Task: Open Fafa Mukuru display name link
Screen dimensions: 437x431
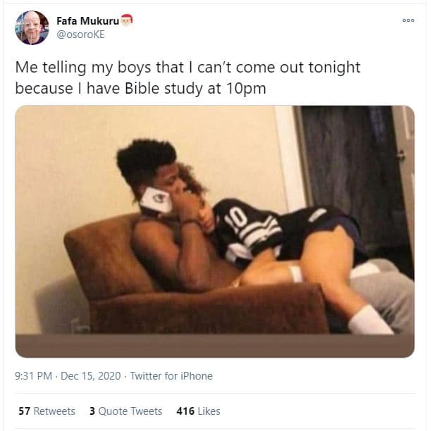Action: click(88, 20)
